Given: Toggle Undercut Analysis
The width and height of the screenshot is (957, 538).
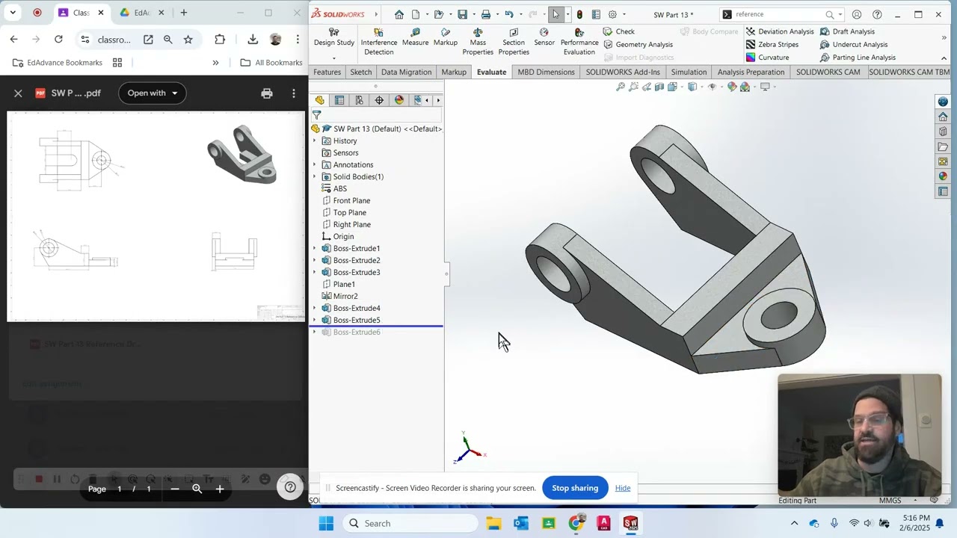Looking at the screenshot, I should pyautogui.click(x=853, y=44).
